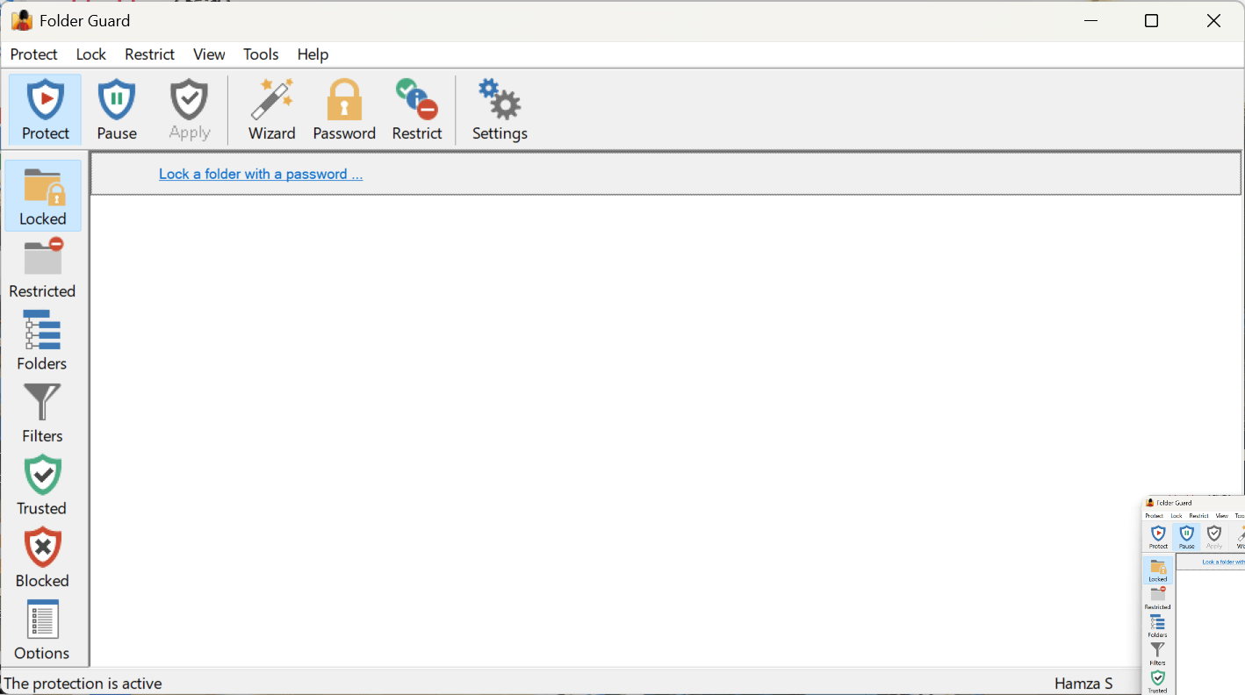Click the "The protection is active" status text
The height and width of the screenshot is (695, 1245).
pos(83,684)
